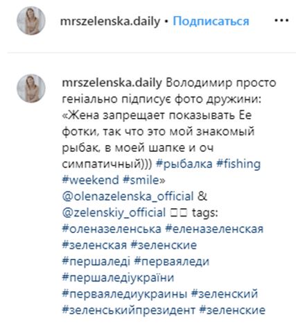Open mrszelenska.daily username in caption

pos(112,83)
